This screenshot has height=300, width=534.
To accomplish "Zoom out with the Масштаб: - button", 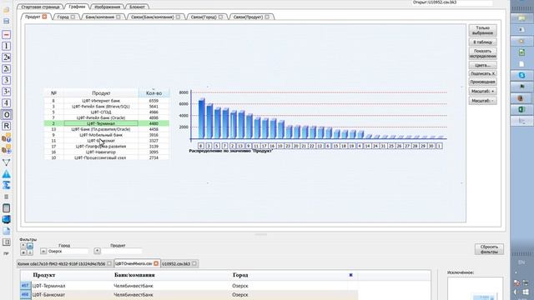I will 482,101.
